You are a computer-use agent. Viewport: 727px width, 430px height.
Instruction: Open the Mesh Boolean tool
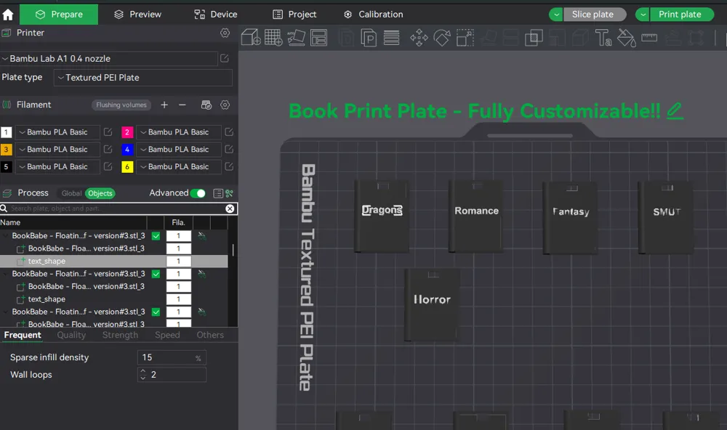tap(534, 38)
